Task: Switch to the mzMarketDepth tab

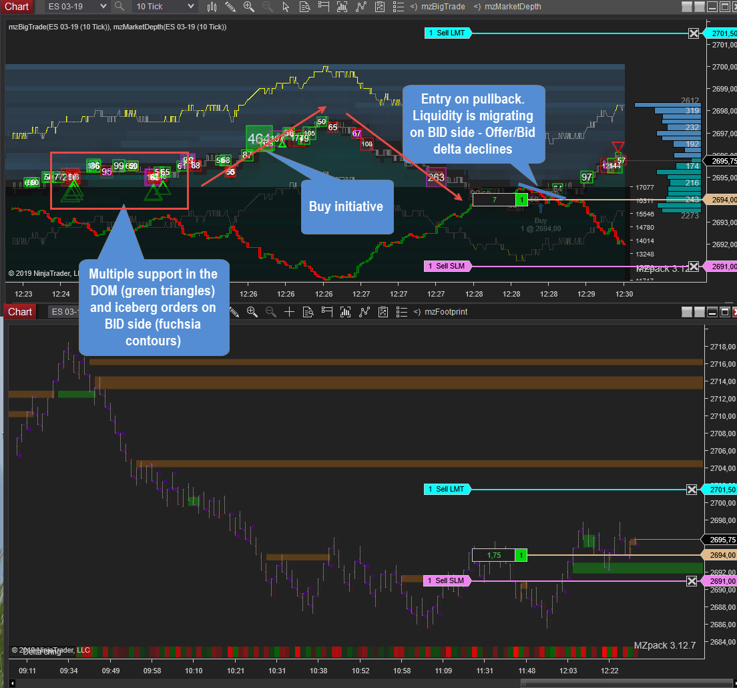Action: pos(507,7)
